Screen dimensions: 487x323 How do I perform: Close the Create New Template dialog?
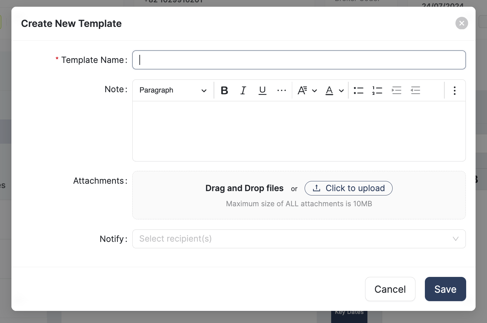tap(461, 23)
